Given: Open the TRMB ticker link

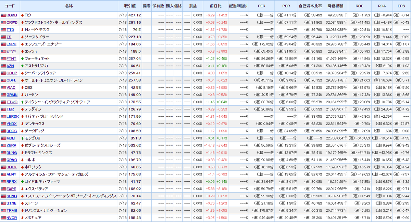Looking at the screenshot, I should click(x=12, y=210).
